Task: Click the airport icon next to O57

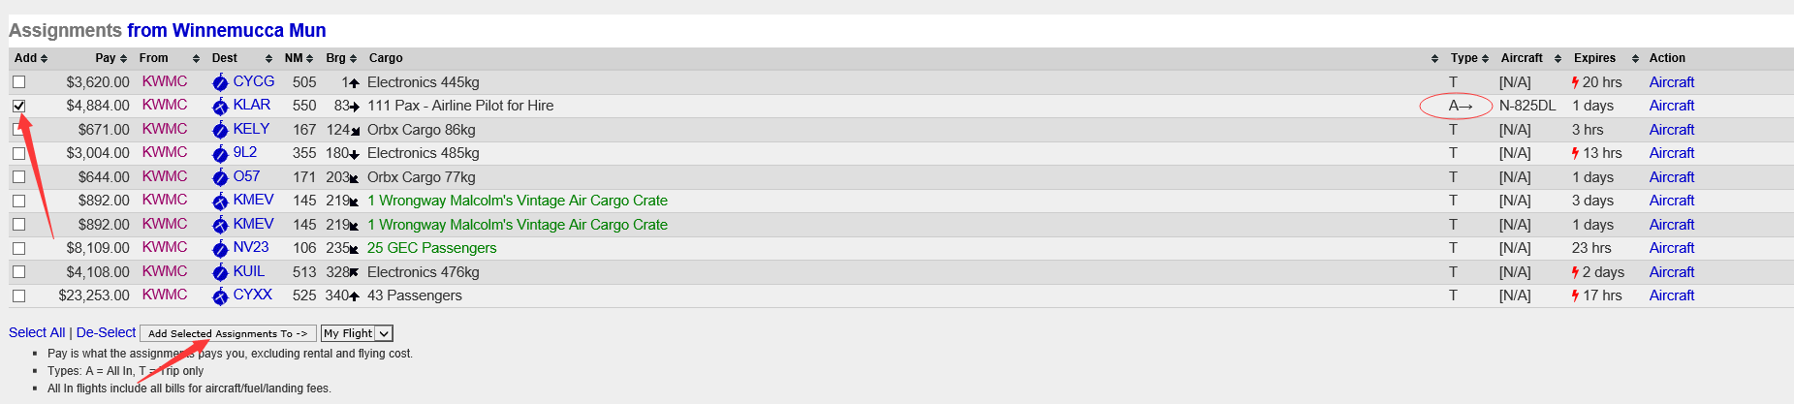Action: 220,177
